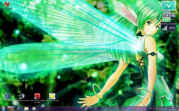Image resolution: width=179 pixels, height=111 pixels.
Task: Open Free YouTube to MP3 Converter
Action: point(37,96)
